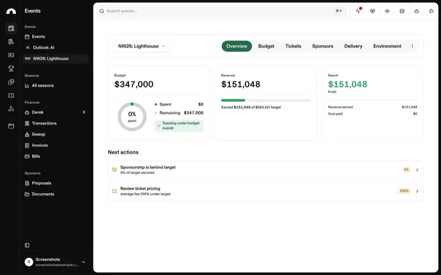The image size is (441, 275).
Task: Switch to the Delivery tab
Action: click(353, 46)
